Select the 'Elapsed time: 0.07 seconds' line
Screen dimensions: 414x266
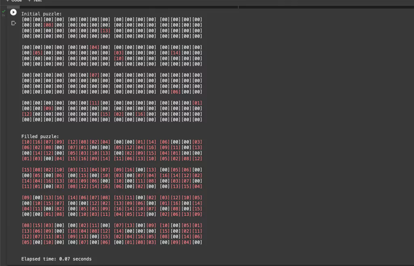(x=57, y=259)
